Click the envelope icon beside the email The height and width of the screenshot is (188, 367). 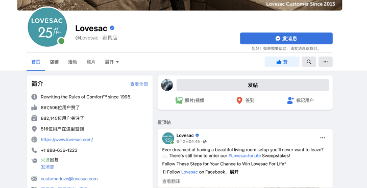34,179
